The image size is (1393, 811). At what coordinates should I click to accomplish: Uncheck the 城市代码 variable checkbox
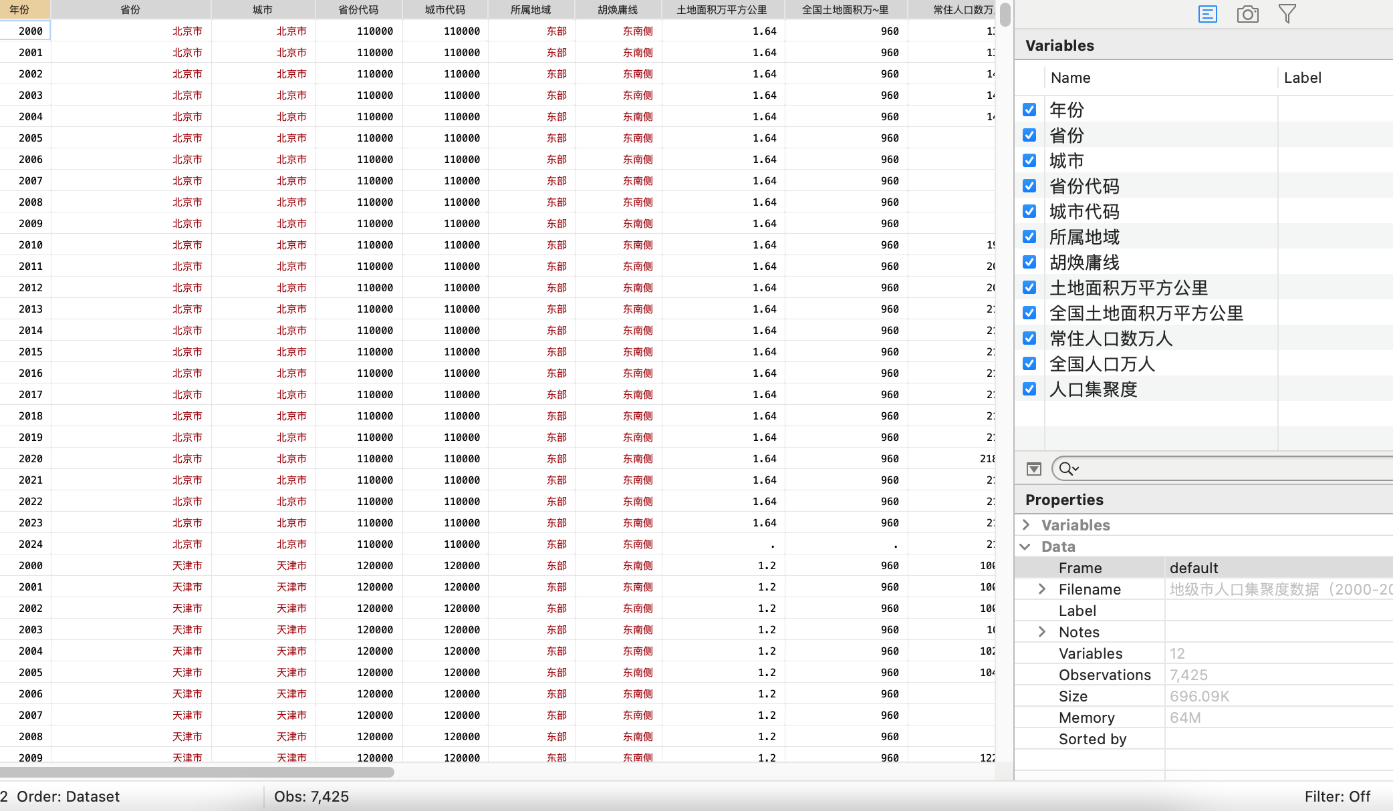coord(1029,211)
